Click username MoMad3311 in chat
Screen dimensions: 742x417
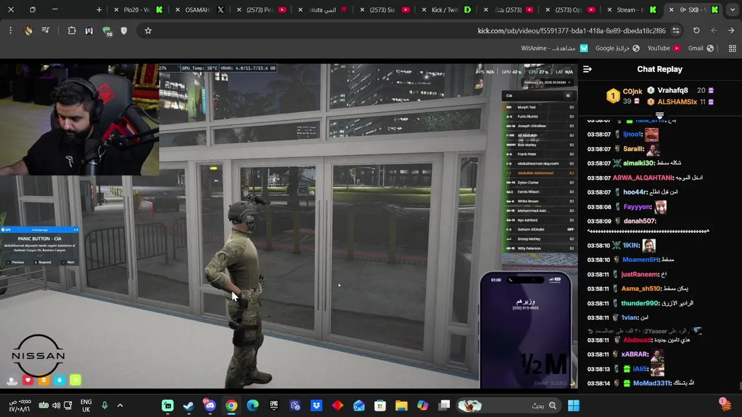[x=652, y=383]
